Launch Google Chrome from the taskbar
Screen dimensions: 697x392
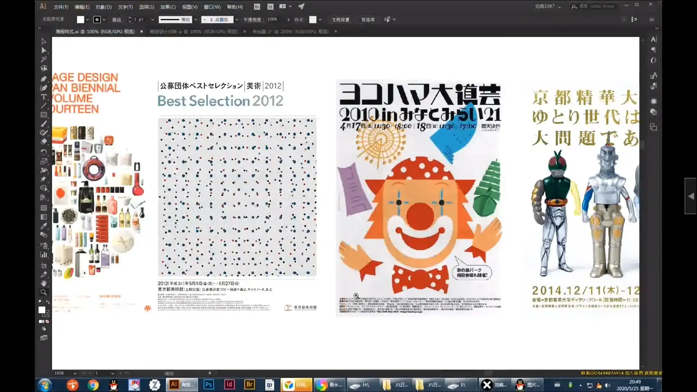(x=93, y=385)
